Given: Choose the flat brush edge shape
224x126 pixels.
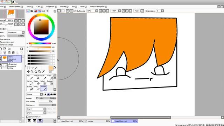Looking at the screenshot, I should [55, 94].
